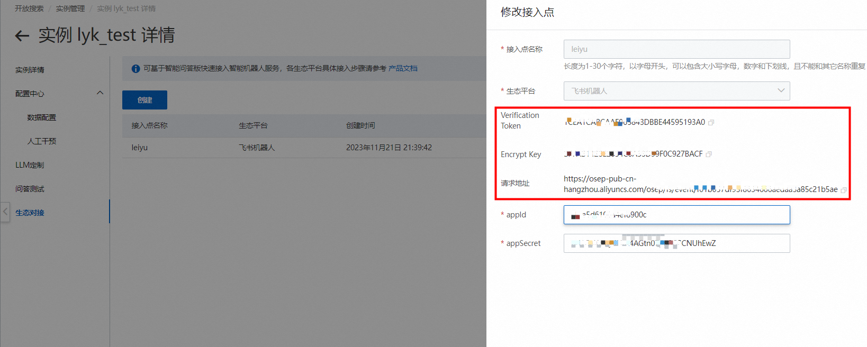Click the name length hint text

[715, 66]
